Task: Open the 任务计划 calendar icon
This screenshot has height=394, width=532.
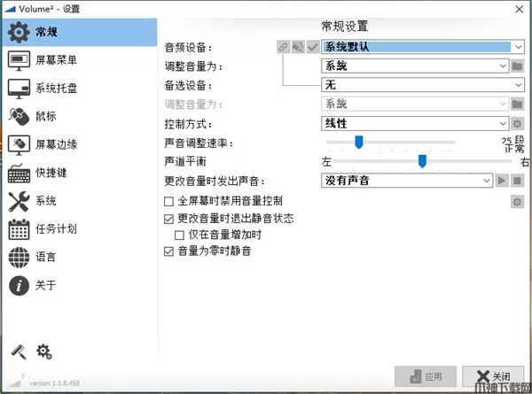Action: tap(19, 229)
